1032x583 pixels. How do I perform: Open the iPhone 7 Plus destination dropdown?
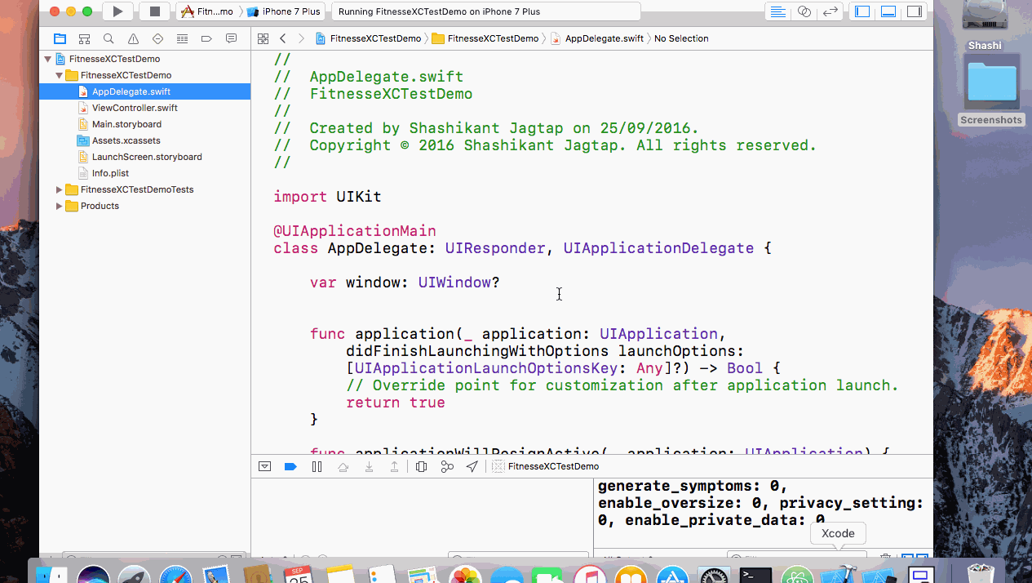pos(285,11)
